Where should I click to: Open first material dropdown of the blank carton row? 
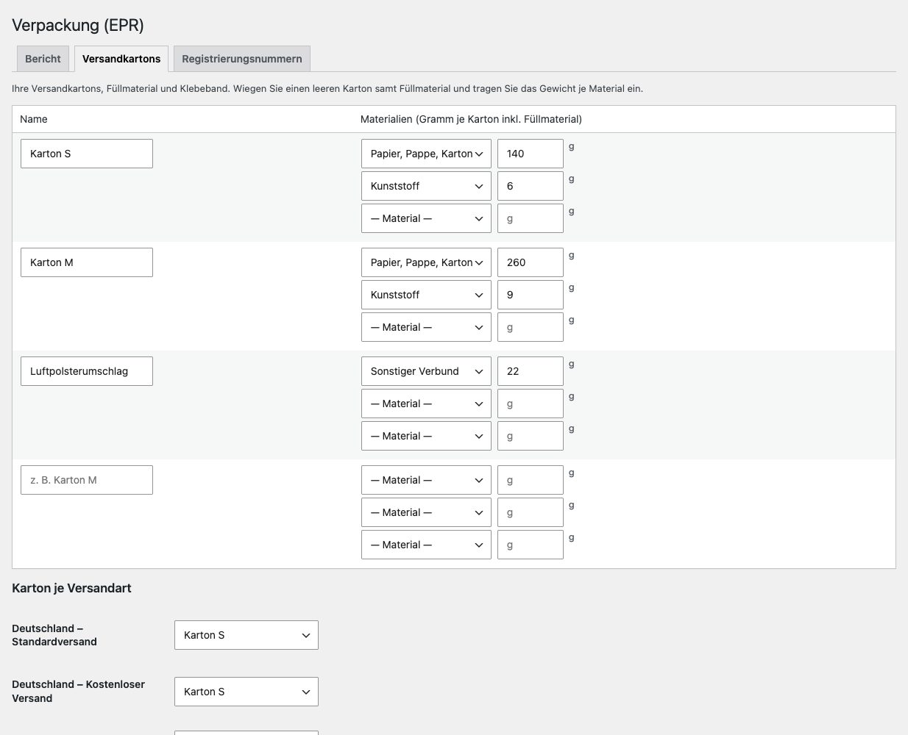pyautogui.click(x=426, y=480)
